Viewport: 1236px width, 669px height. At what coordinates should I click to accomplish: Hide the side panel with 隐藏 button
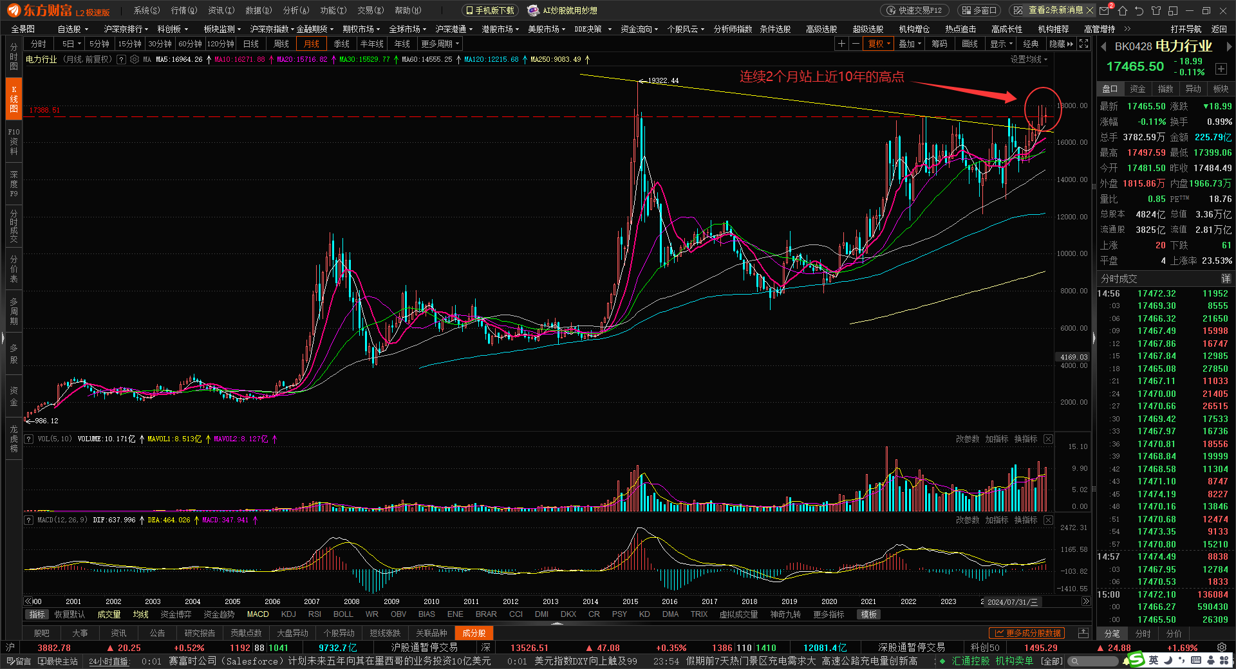[1061, 44]
